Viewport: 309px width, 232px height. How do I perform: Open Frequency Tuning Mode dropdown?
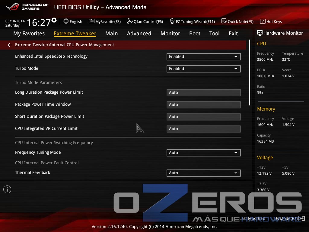(204, 153)
